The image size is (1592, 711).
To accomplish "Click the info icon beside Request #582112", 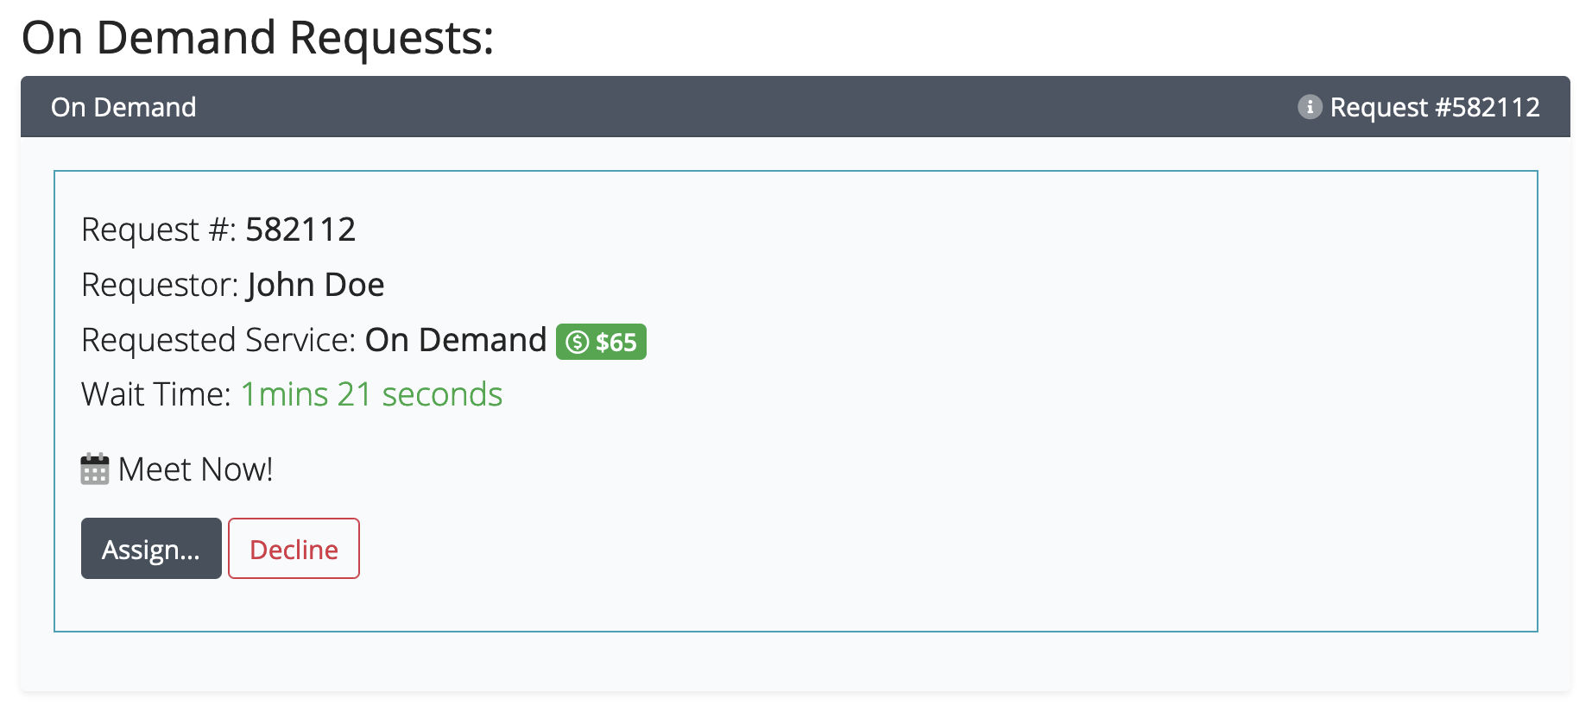I will click(x=1309, y=107).
